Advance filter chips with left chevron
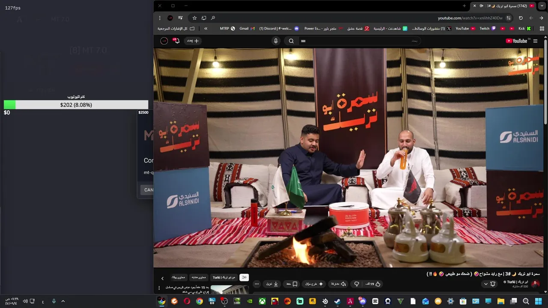Image resolution: width=548 pixels, height=308 pixels. click(162, 278)
